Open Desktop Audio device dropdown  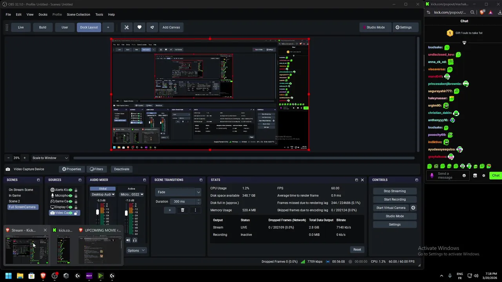tap(103, 194)
